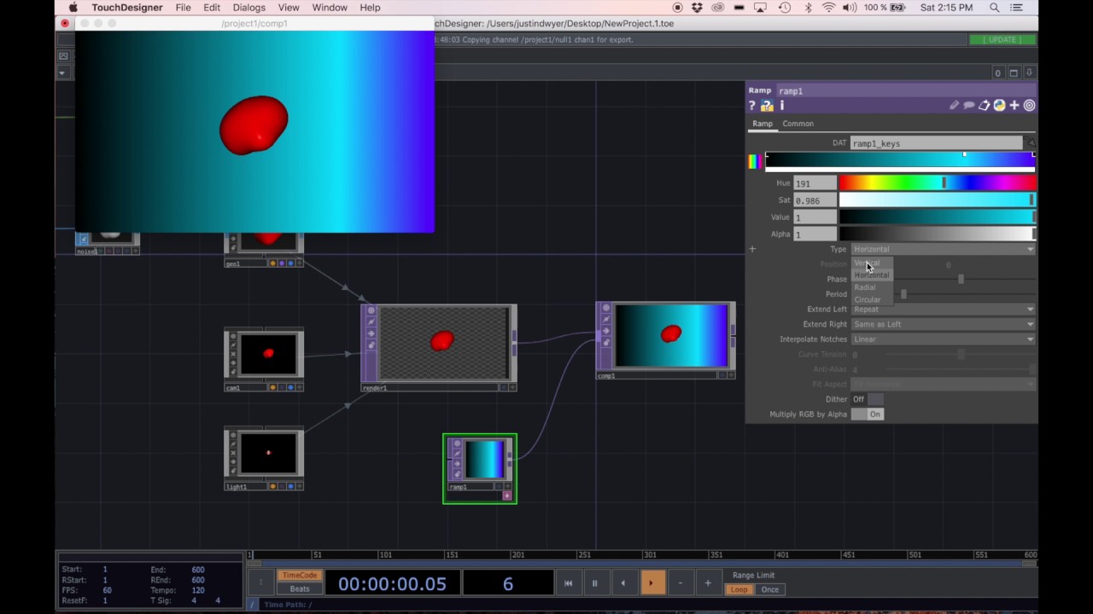Viewport: 1093px width, 614px height.
Task: Step back one frame with minus button
Action: (x=680, y=583)
